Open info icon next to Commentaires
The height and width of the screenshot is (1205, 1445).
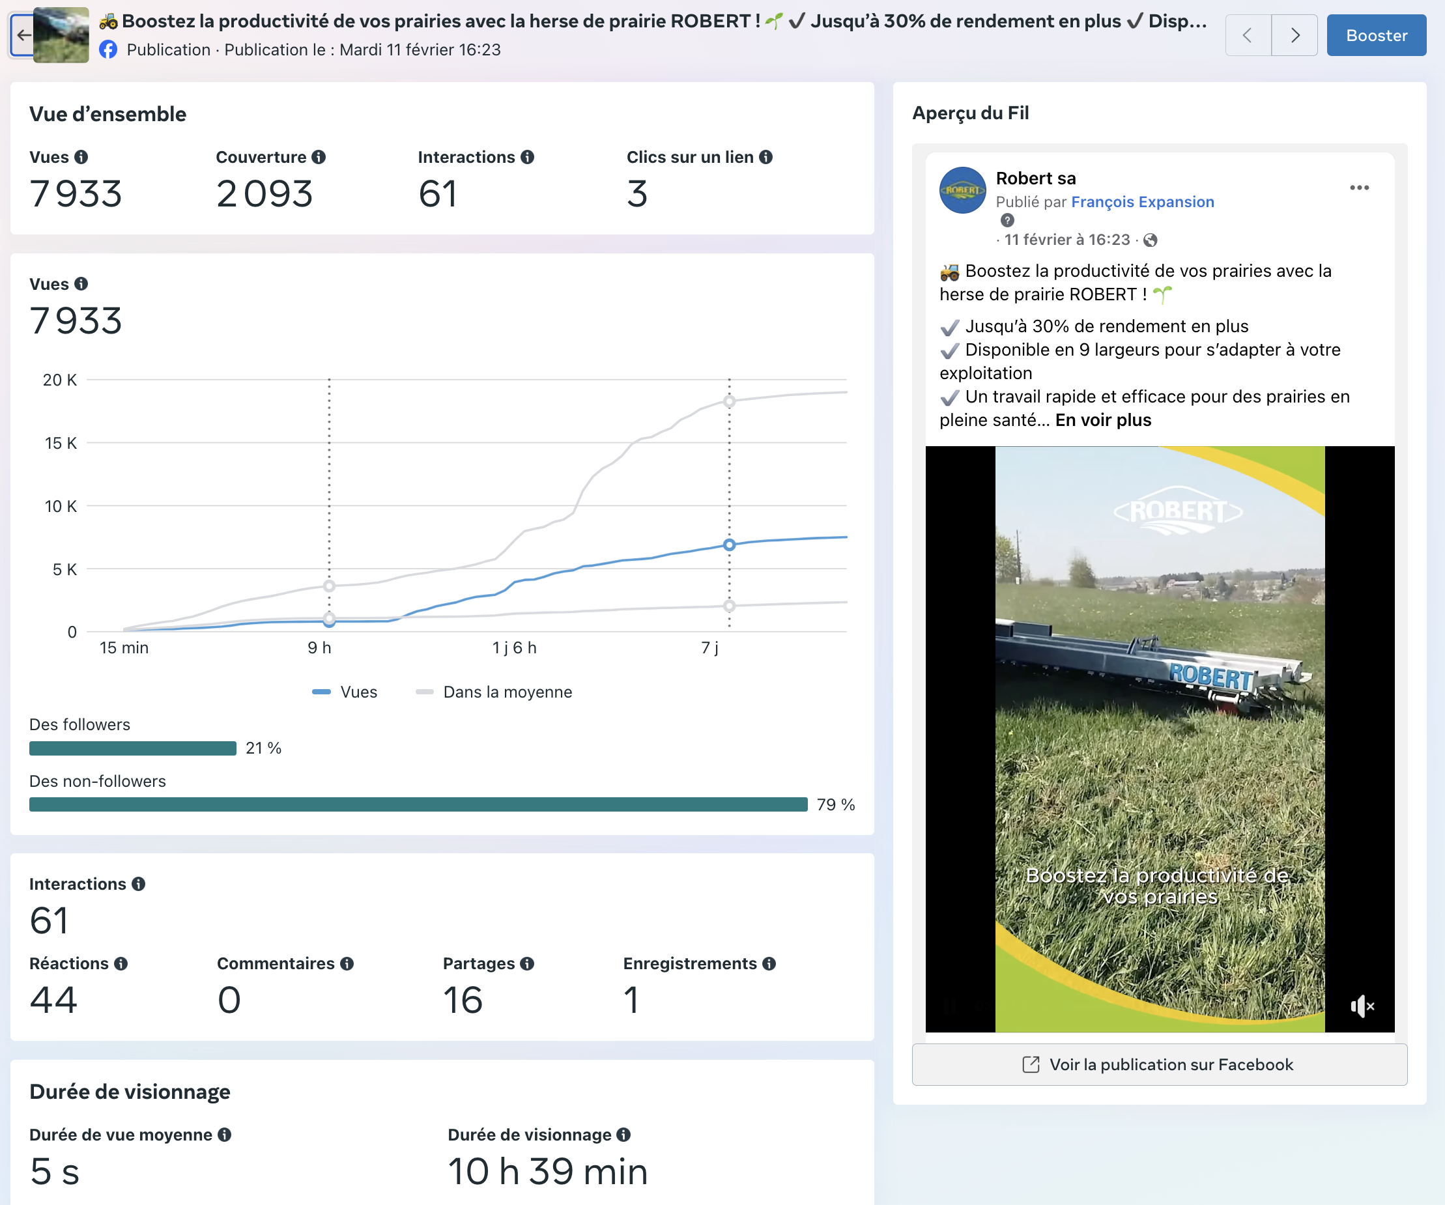347,963
